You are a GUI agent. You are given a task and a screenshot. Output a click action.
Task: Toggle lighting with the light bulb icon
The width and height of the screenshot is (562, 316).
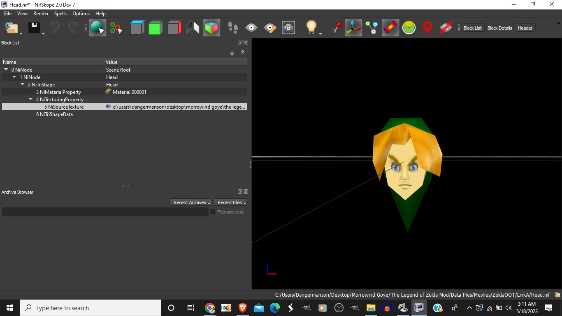click(x=311, y=28)
